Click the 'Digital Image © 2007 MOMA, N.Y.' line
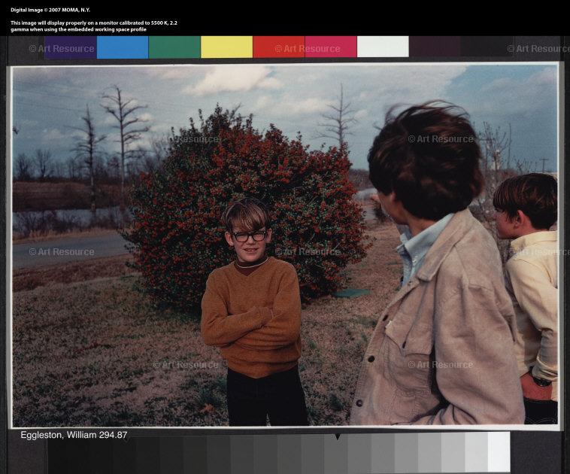 tap(50, 10)
